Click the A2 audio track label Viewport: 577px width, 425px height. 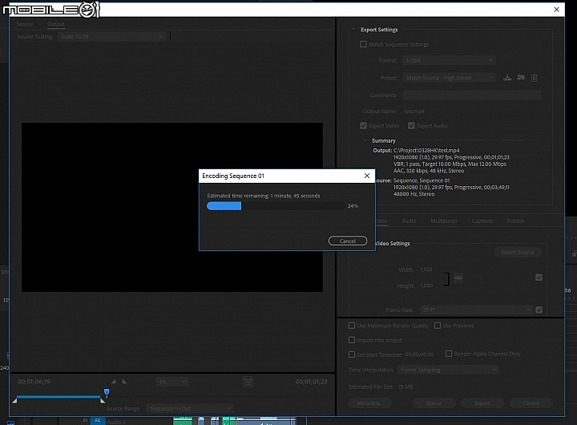98,420
